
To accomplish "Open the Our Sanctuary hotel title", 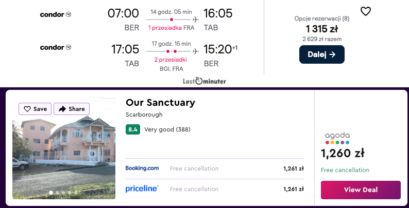I will click(160, 103).
